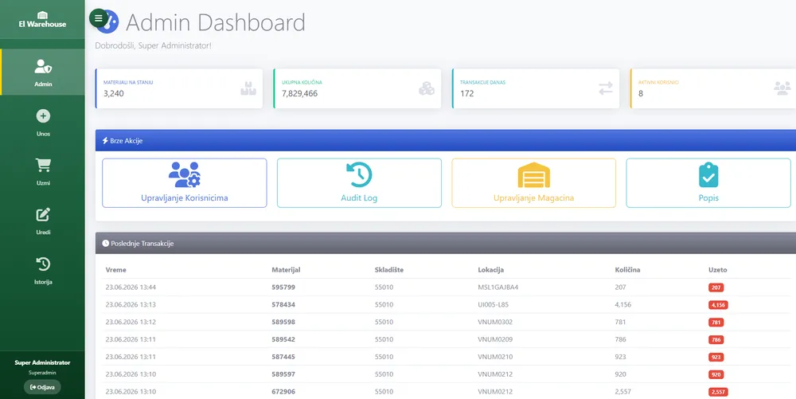The width and height of the screenshot is (796, 399).
Task: Click the Transakcije danas value 172
Action: point(466,93)
